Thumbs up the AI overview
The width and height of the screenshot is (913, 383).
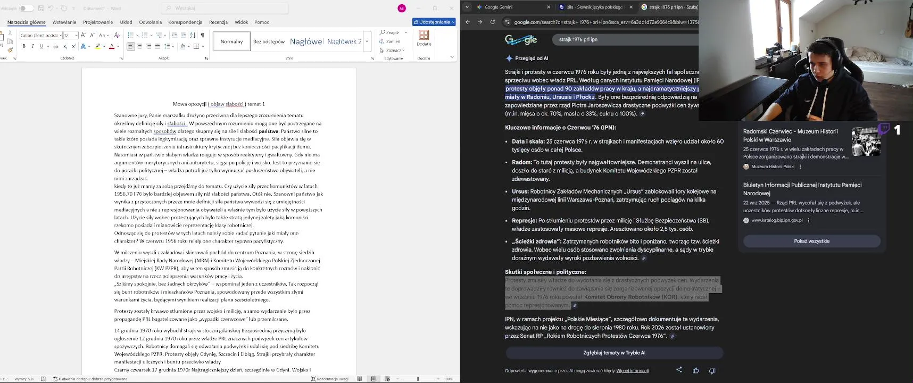[x=696, y=370]
